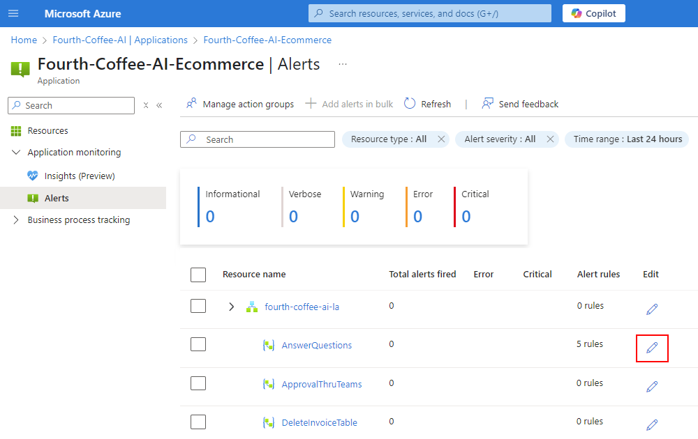Click the global Azure search box

pos(430,13)
